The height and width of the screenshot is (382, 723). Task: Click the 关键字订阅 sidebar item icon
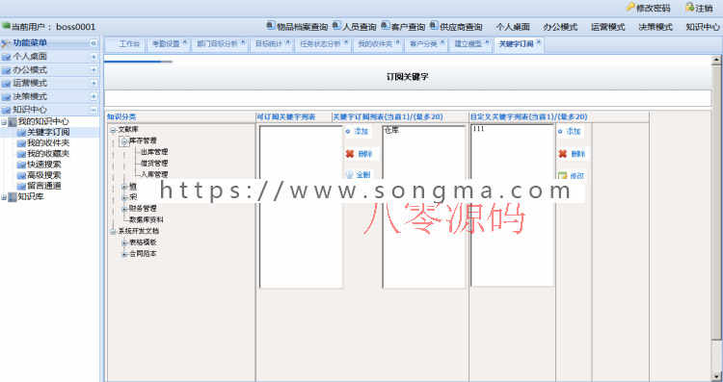[21, 133]
